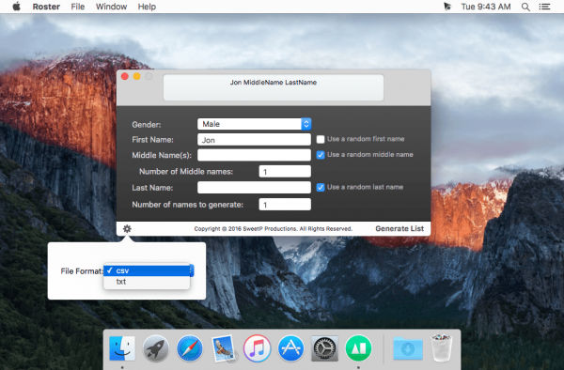Launch Launchpad rocket icon in dock
The height and width of the screenshot is (370, 564).
coord(156,348)
